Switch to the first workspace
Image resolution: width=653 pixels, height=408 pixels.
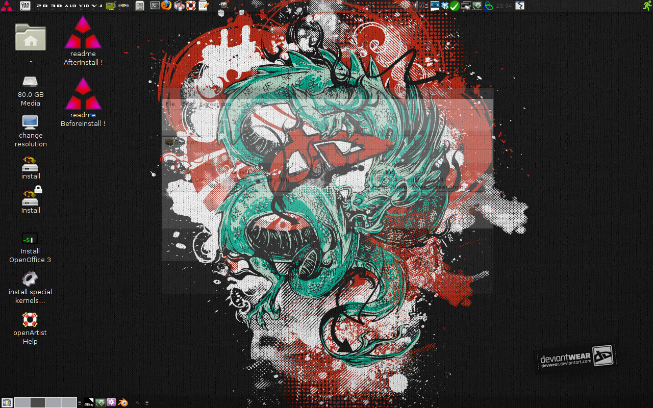coord(22,402)
